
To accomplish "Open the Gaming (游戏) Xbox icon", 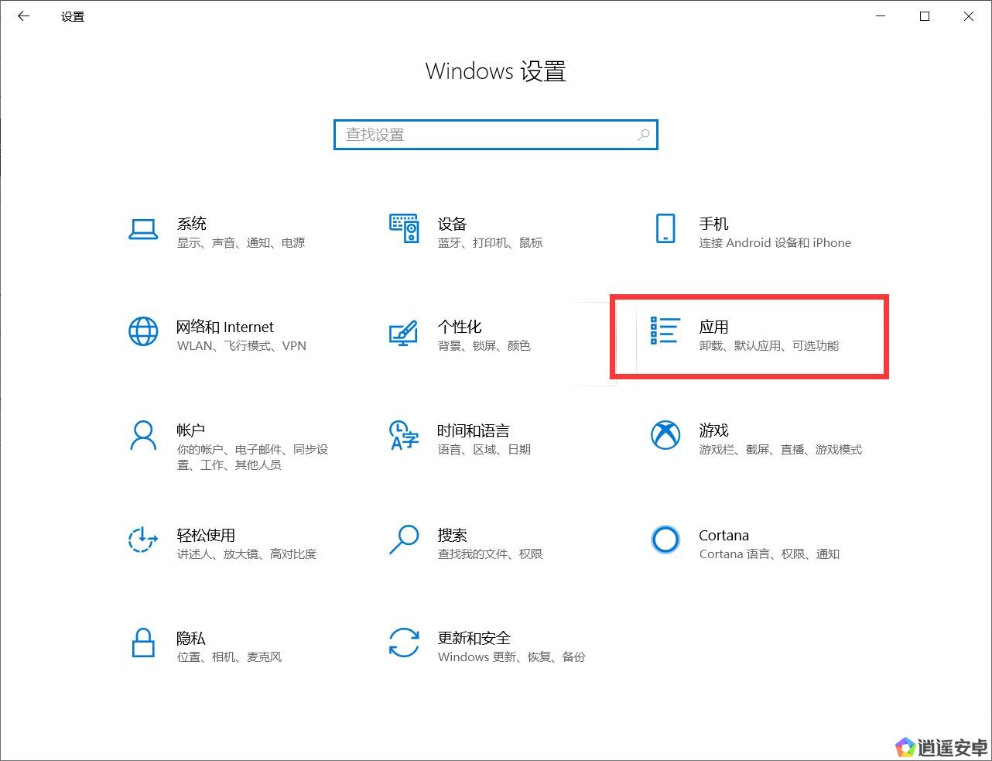I will [x=665, y=436].
